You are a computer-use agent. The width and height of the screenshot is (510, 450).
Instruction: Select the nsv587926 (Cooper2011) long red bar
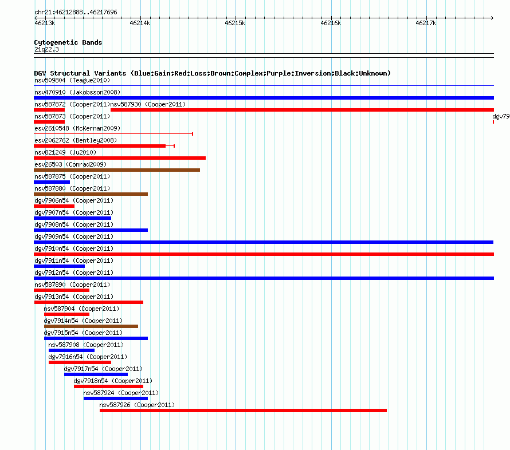(x=244, y=410)
